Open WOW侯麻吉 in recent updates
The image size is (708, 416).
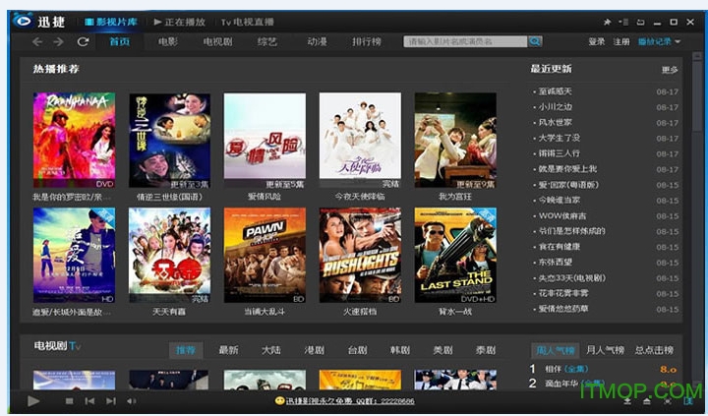point(562,216)
